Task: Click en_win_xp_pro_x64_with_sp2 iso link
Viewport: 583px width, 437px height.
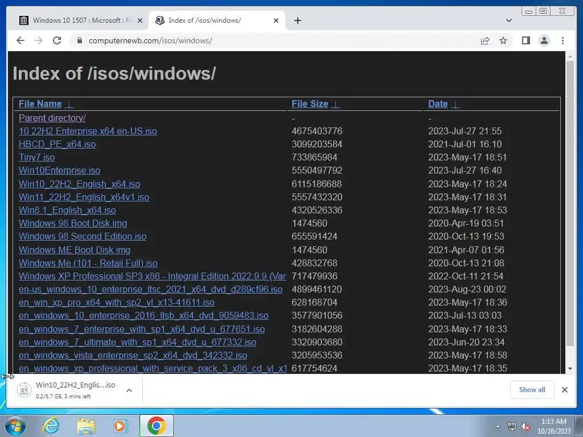Action: tap(117, 302)
